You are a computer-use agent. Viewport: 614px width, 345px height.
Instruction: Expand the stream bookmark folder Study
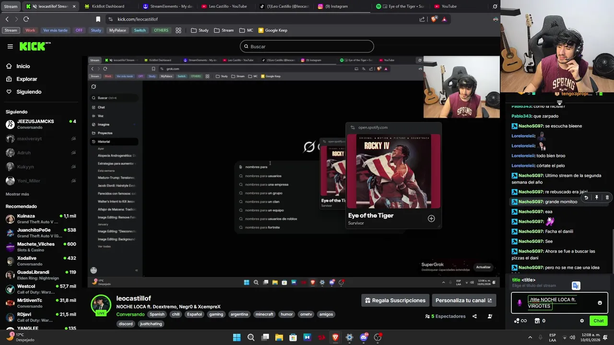coord(200,30)
